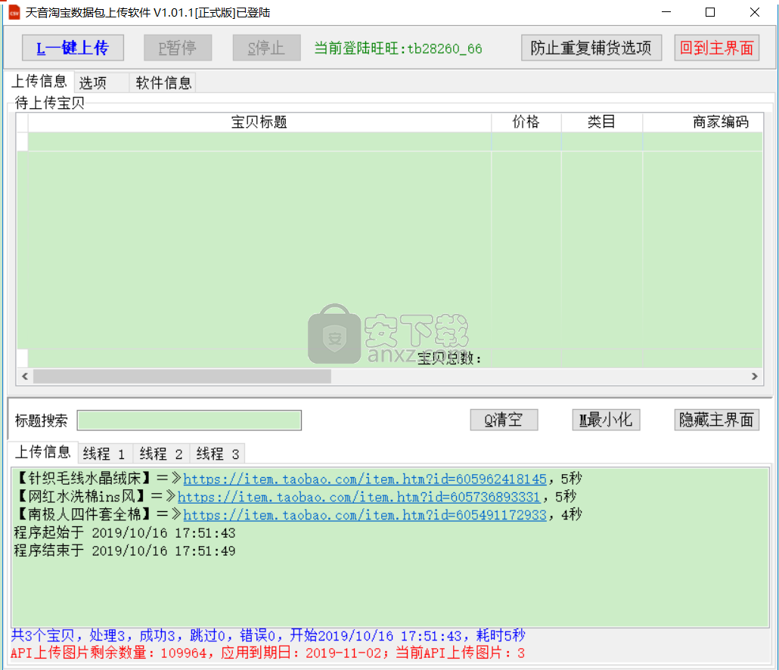
Task: Open the 选项 tab
Action: (101, 82)
